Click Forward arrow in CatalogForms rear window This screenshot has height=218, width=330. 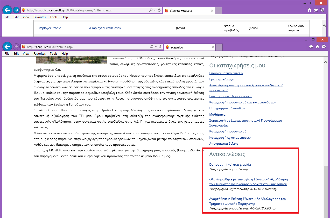(x=16, y=10)
